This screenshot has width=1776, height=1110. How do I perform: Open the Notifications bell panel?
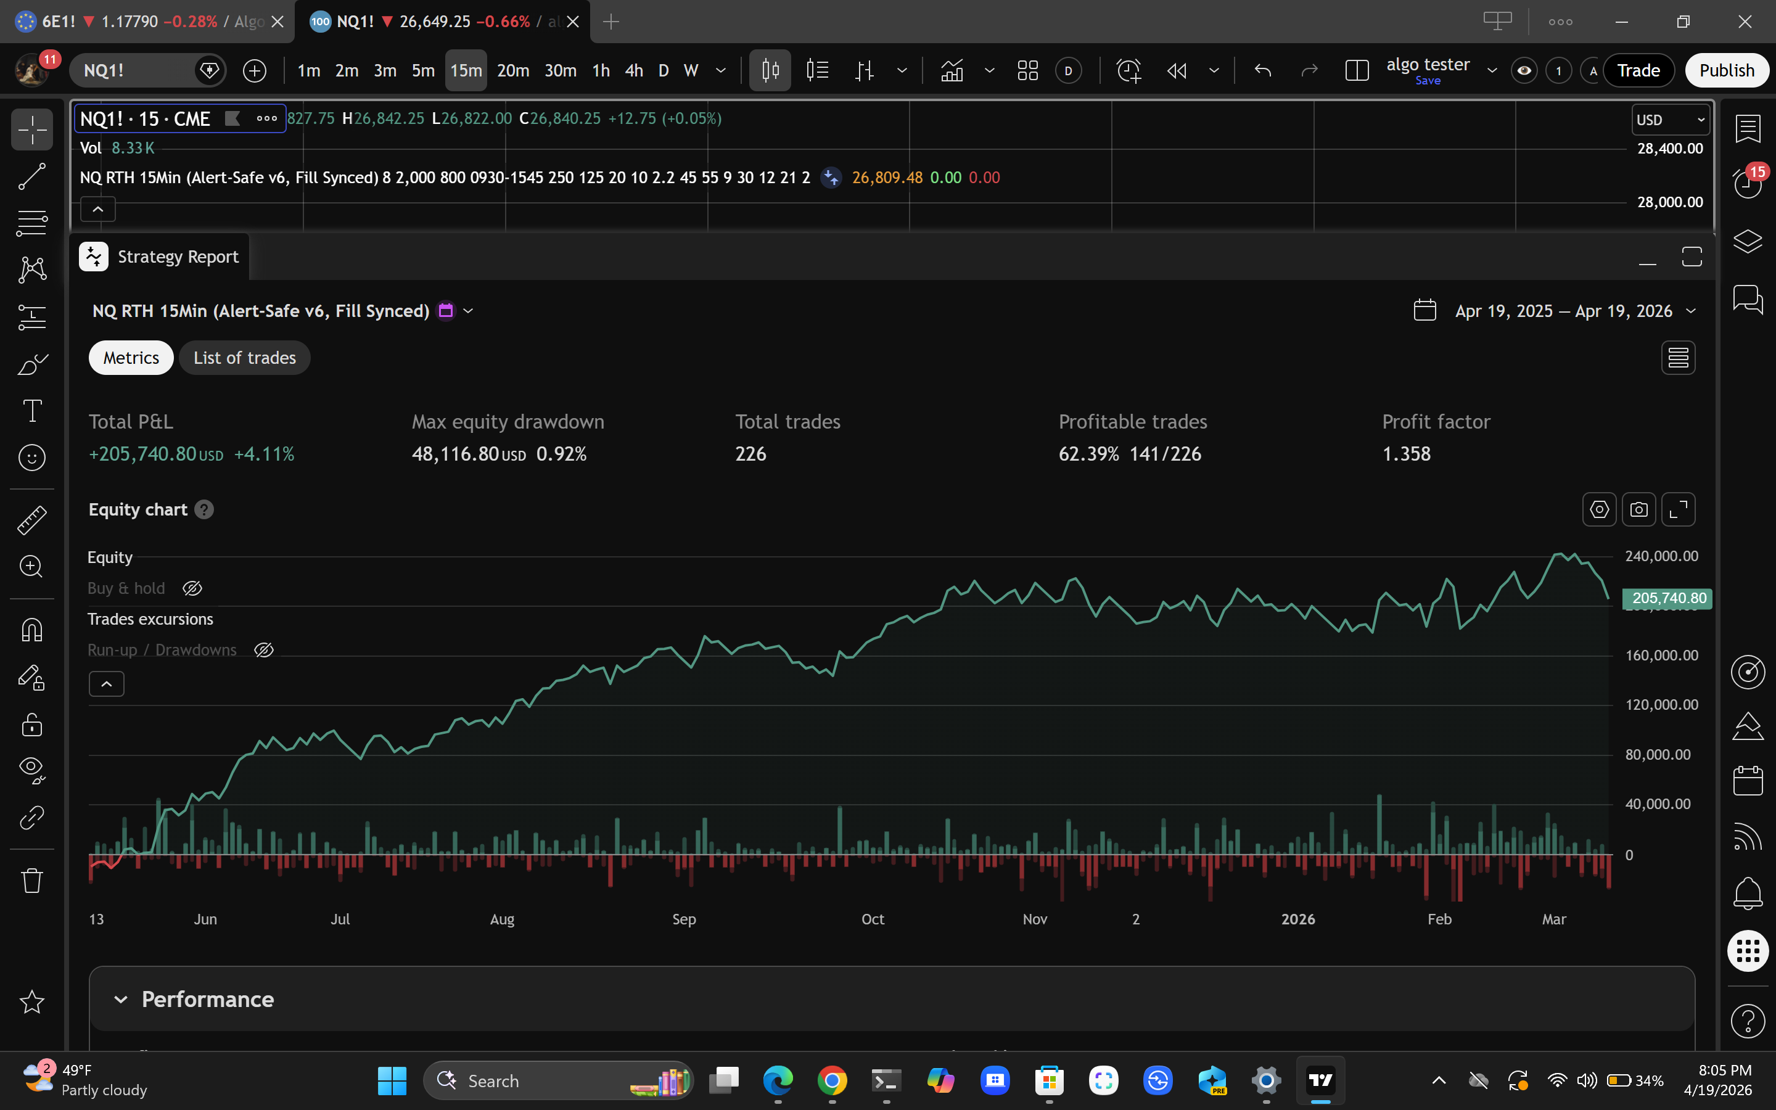(x=1748, y=894)
